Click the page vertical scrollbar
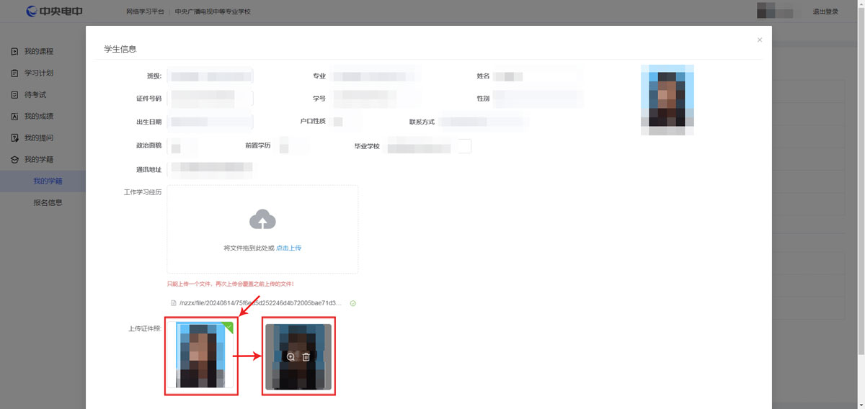Viewport: 865px width, 409px height. tap(861, 180)
